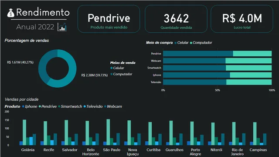Click the bar chart icon next to Anual 2022
This screenshot has height=157, width=279.
coord(62,27)
